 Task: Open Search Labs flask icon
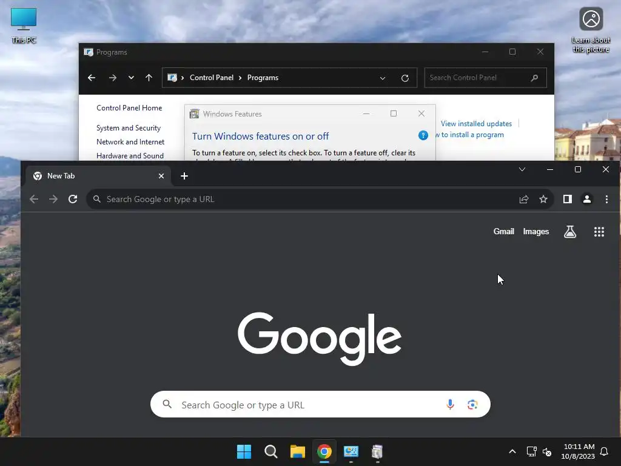(x=570, y=231)
